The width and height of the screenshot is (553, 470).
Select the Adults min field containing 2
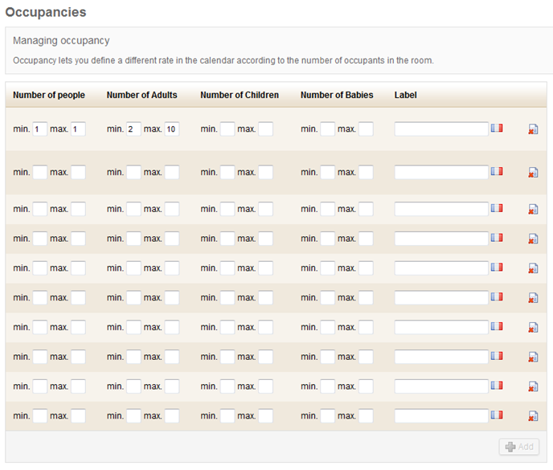pos(133,129)
